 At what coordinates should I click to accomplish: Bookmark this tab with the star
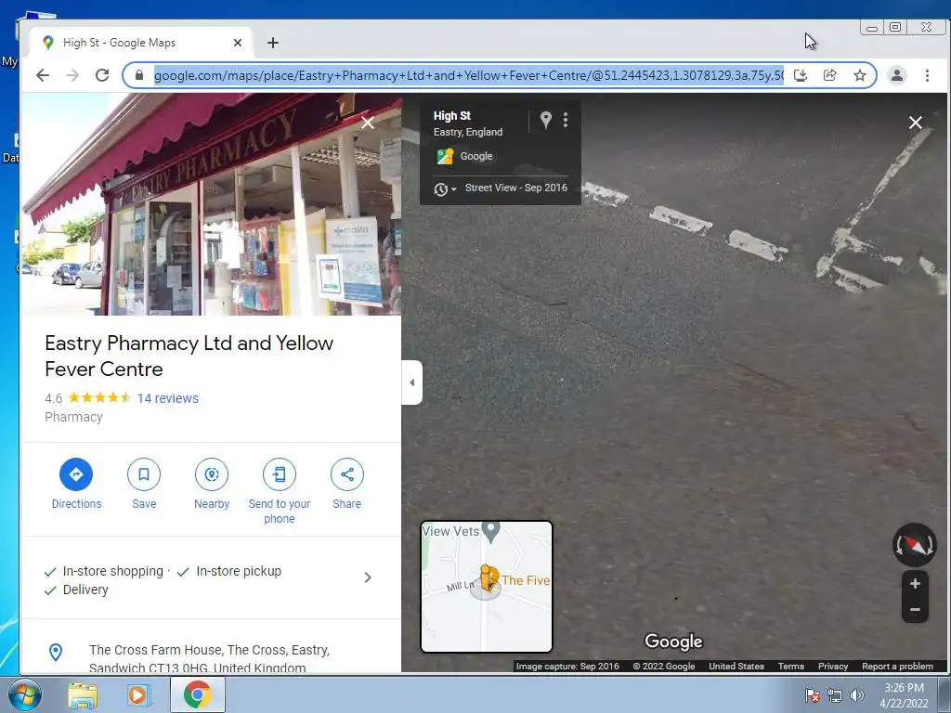pos(859,75)
